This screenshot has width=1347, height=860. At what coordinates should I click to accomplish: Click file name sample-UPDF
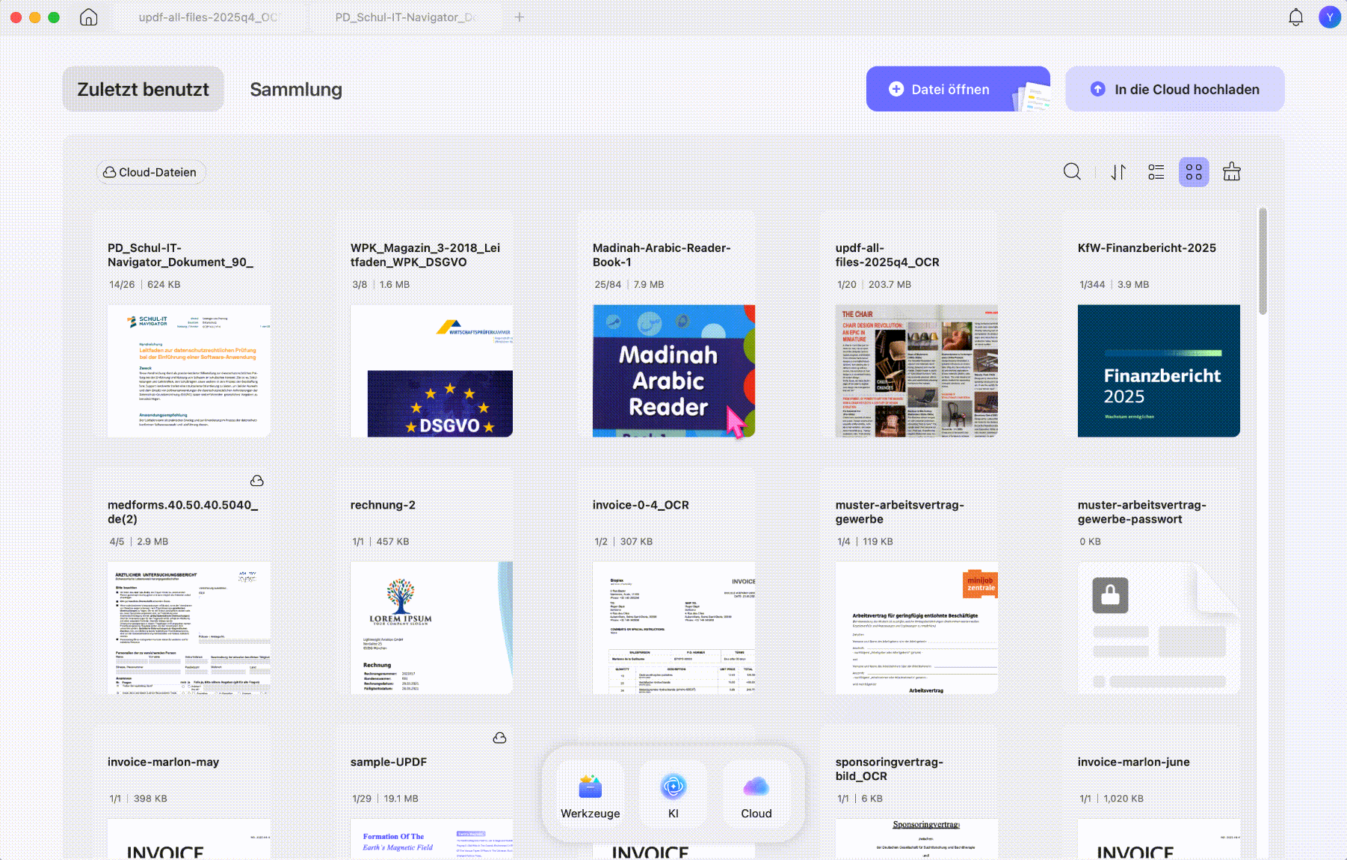point(388,762)
